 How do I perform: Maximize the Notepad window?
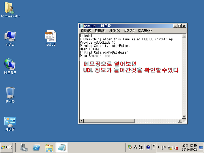[179, 26]
